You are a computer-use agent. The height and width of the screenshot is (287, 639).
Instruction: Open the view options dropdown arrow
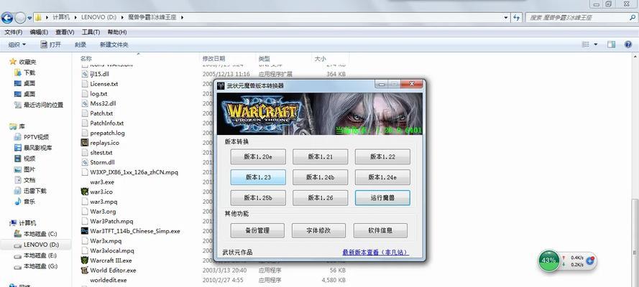click(x=596, y=44)
